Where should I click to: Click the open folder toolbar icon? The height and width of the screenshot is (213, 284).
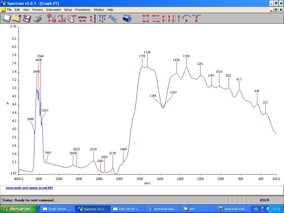point(17,18)
